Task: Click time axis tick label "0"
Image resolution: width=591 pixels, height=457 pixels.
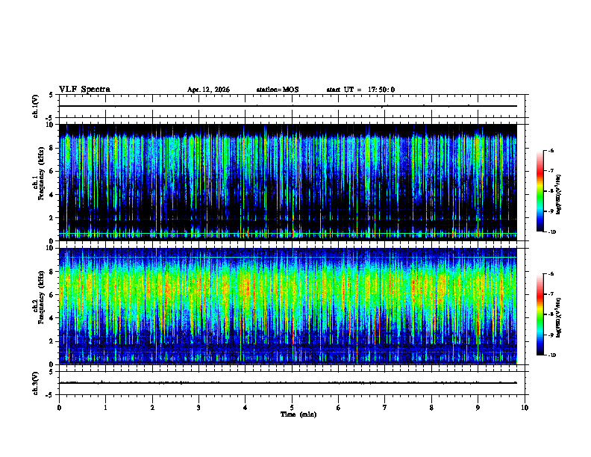Action: tap(59, 408)
